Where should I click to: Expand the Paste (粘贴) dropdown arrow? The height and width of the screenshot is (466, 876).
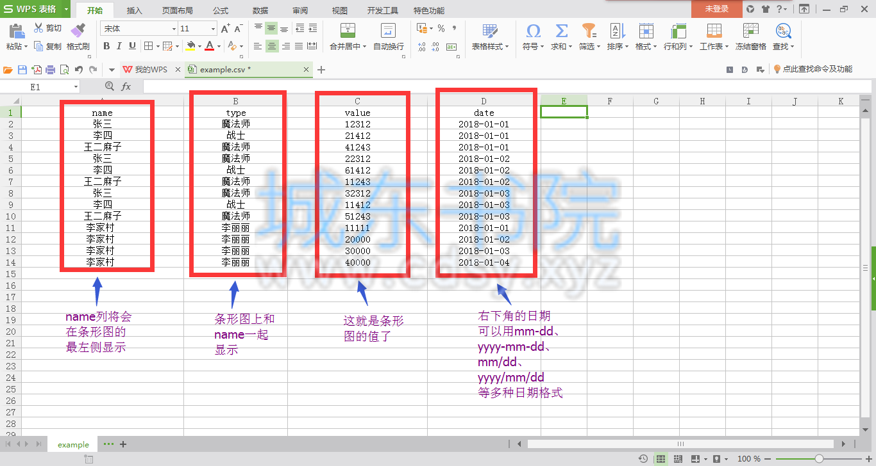[26, 47]
